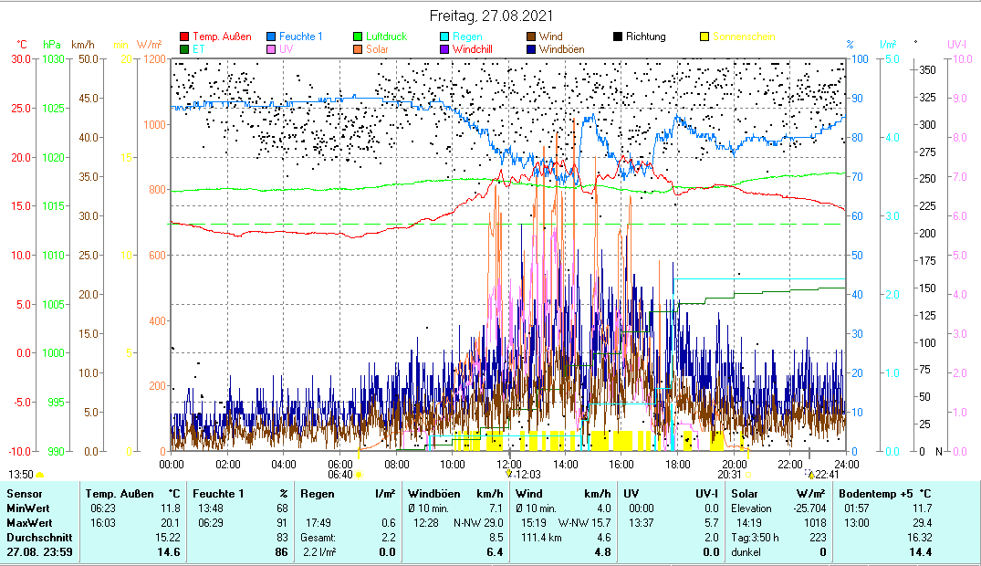Click the yellow Sonnenschein legend swatch
Screen dimensions: 981x566
click(x=704, y=37)
